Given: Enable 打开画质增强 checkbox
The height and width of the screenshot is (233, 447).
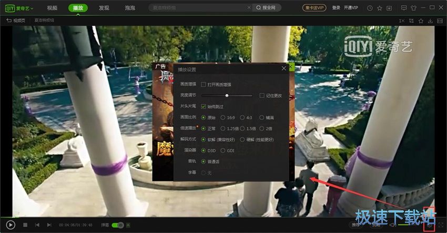Looking at the screenshot, I should point(204,84).
